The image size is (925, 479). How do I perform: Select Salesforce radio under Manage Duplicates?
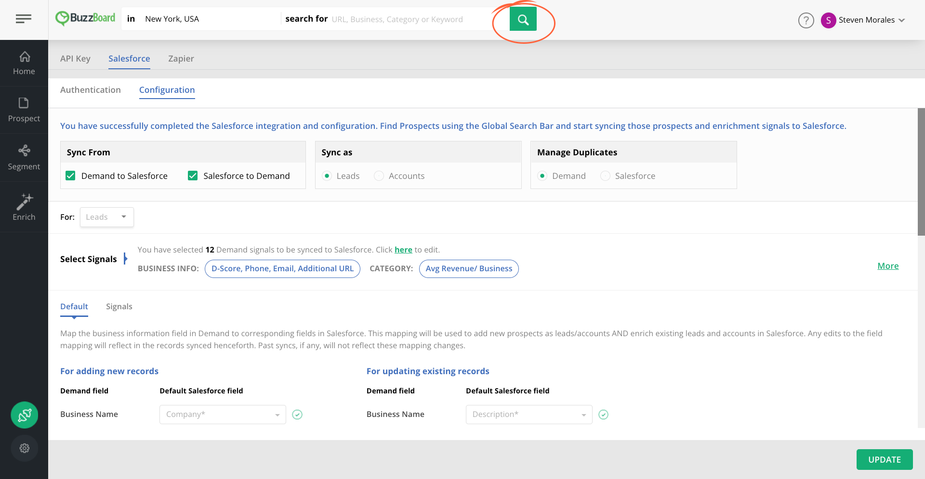tap(605, 176)
